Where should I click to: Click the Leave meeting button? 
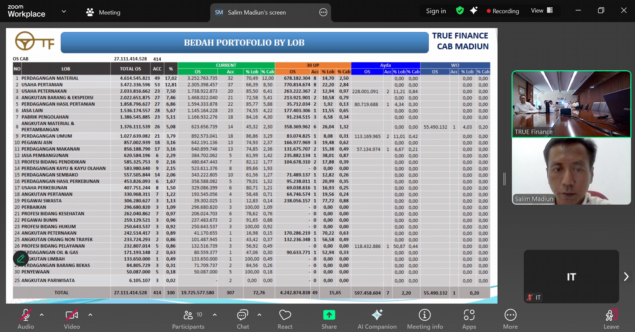pos(611,319)
